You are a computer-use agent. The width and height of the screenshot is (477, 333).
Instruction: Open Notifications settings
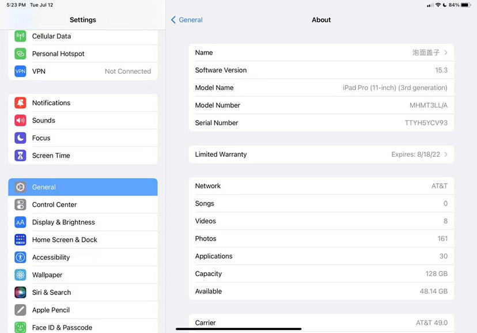(x=83, y=103)
